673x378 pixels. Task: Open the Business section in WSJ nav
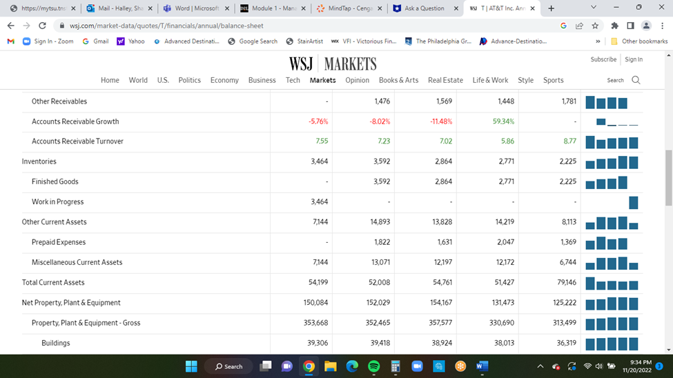(x=262, y=80)
